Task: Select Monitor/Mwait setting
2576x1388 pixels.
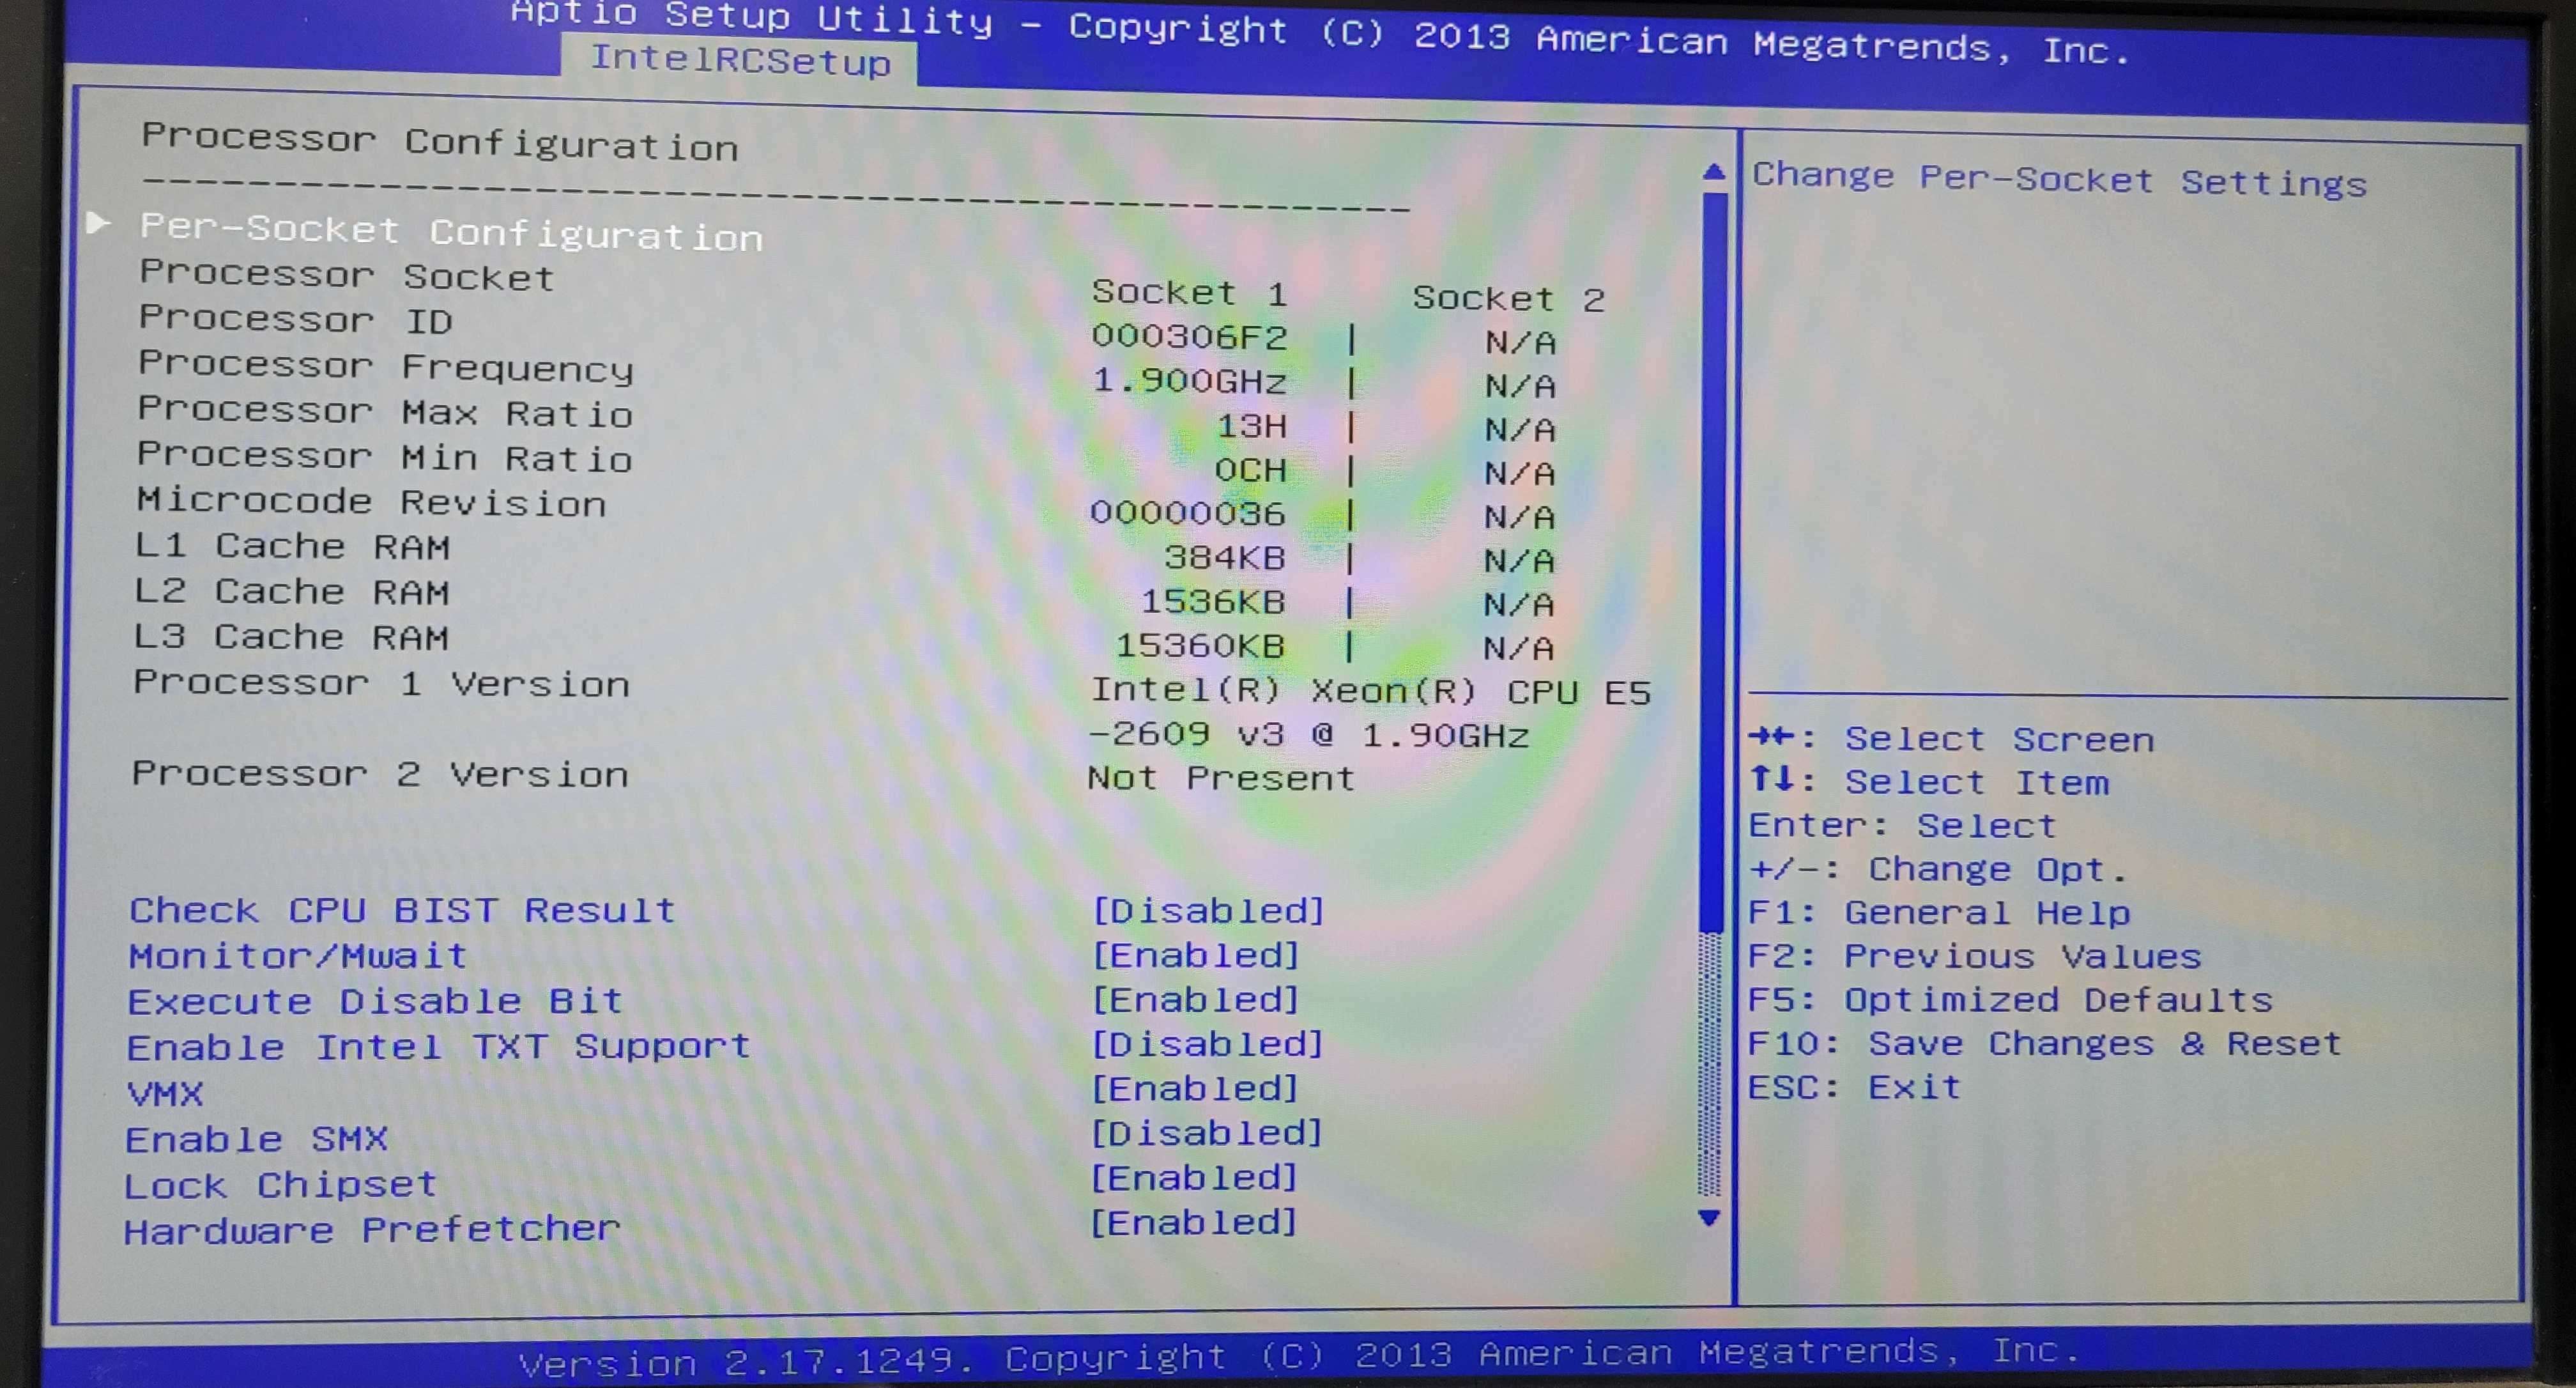Action: click(297, 955)
